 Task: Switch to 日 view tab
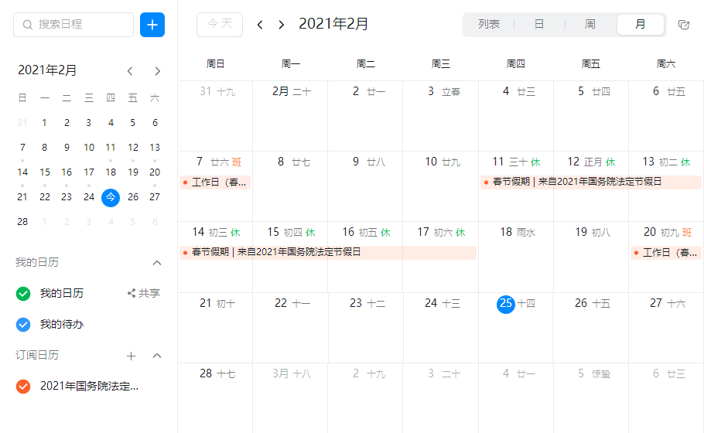coord(539,25)
